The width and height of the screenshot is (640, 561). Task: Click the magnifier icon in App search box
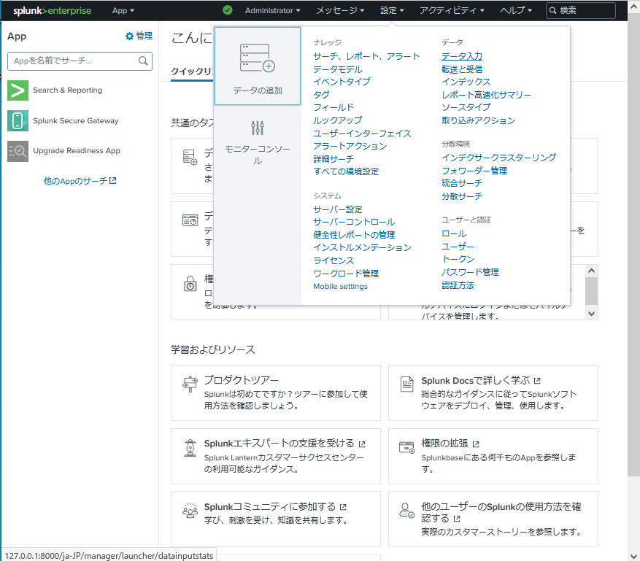point(143,61)
